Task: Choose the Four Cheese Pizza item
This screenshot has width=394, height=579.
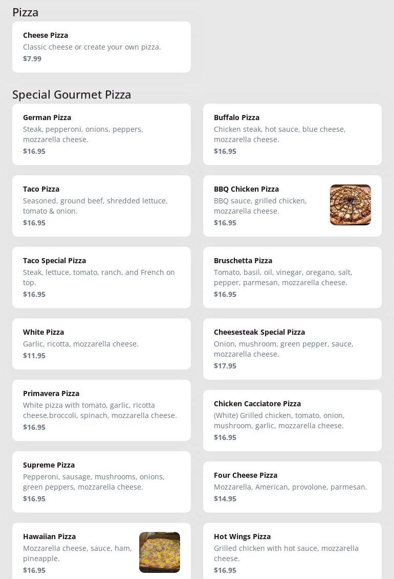Action: [292, 487]
